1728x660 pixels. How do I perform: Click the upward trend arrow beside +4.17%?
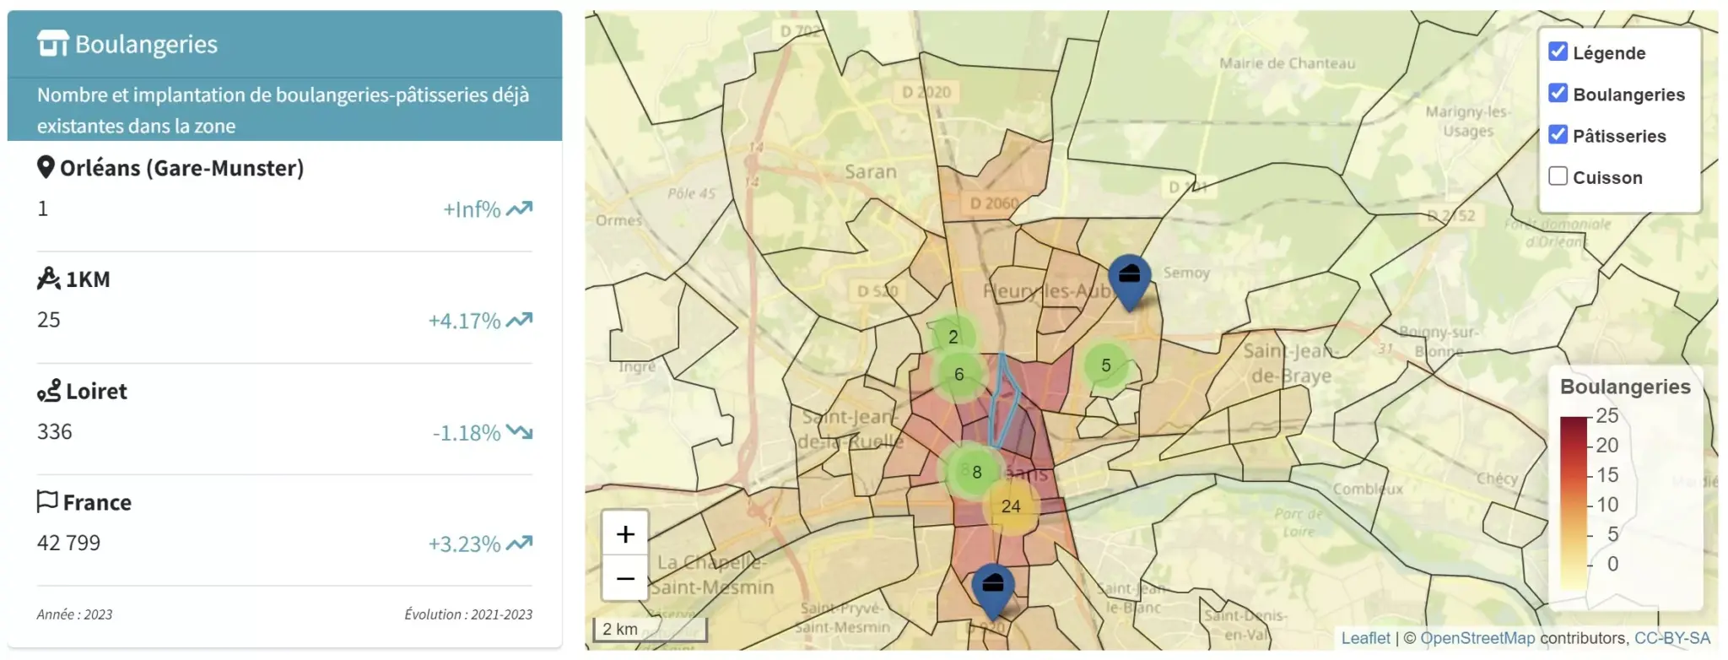pos(520,320)
